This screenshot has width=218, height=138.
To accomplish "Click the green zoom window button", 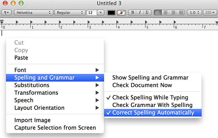I will point(21,3).
